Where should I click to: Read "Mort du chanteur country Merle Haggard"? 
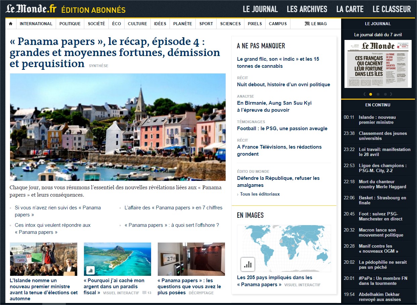382,184
